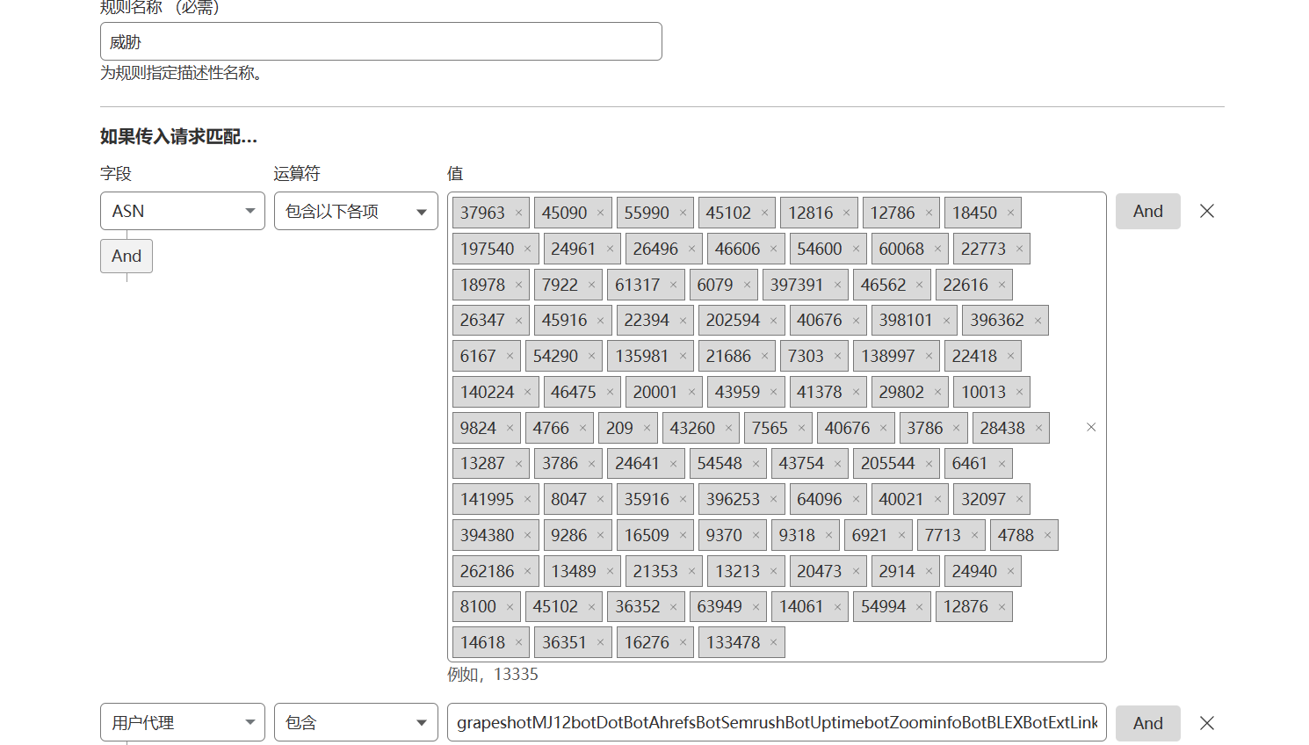Open the 包含以下各项 operator dropdown
The width and height of the screenshot is (1309, 745).
(x=356, y=211)
